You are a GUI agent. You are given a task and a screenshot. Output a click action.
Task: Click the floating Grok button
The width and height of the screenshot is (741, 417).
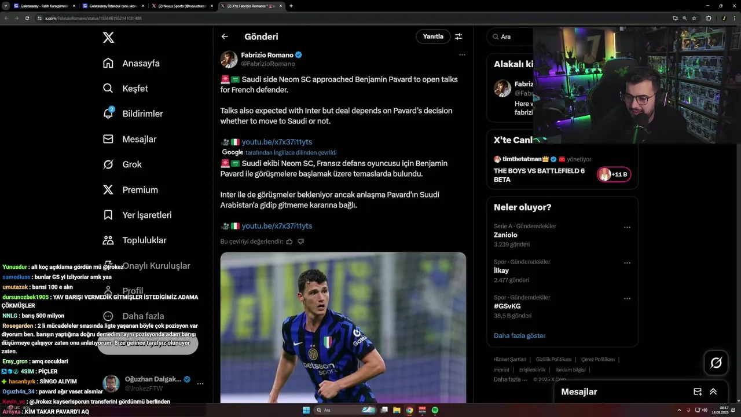(x=716, y=363)
